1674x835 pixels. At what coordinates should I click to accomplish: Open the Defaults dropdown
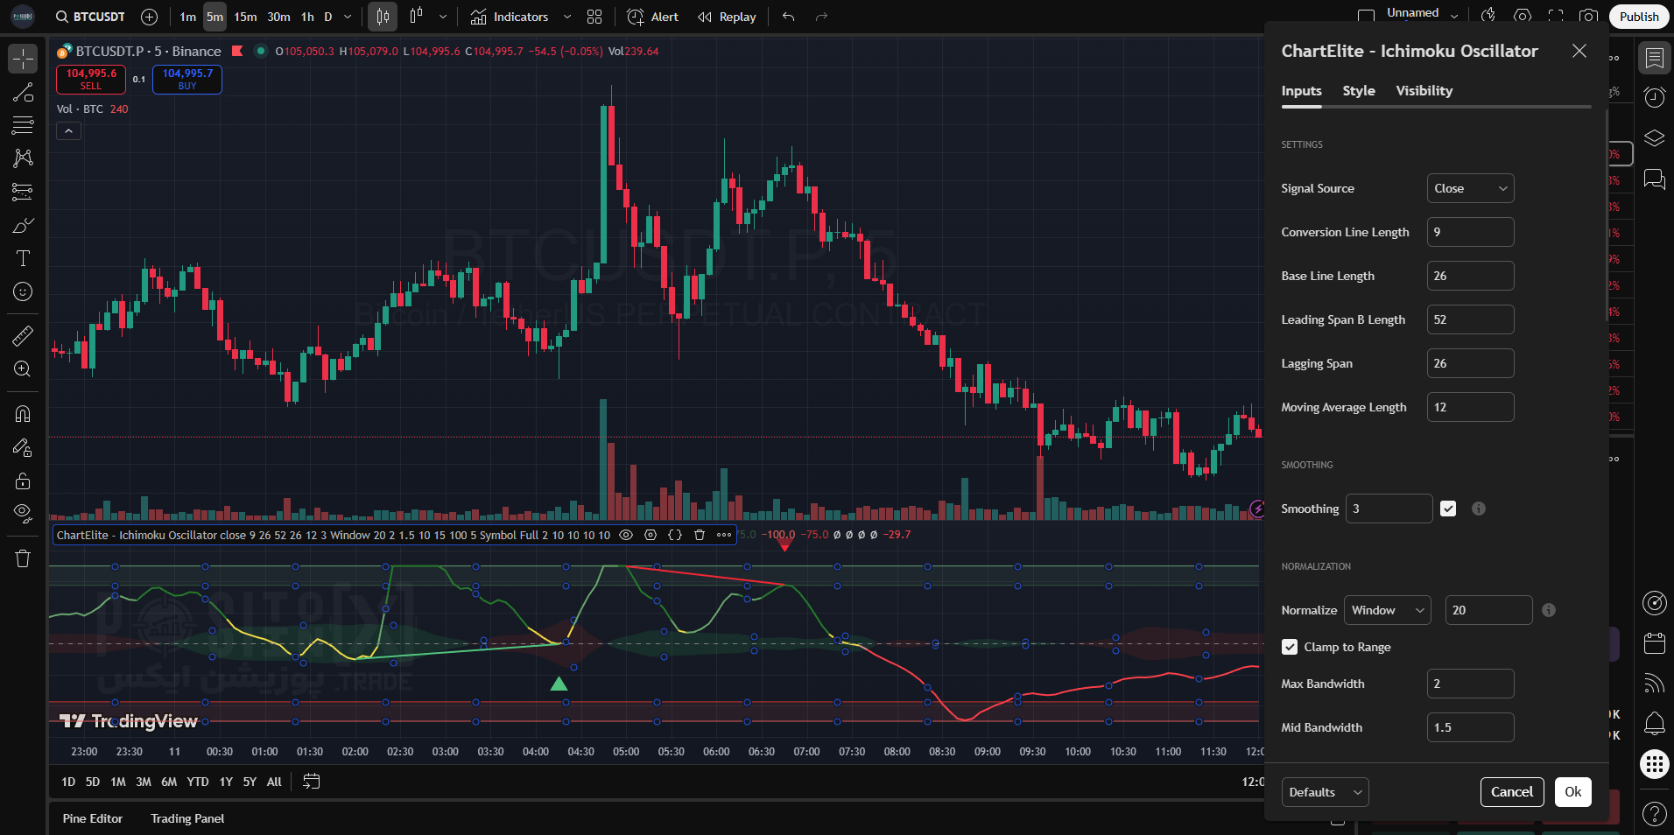(x=1325, y=792)
